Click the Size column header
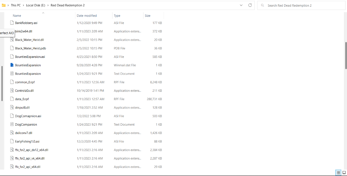This screenshot has width=347, height=176. coord(147,16)
